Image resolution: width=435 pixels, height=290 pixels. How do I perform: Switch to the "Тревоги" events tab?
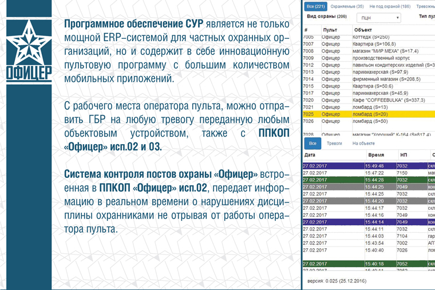[x=334, y=144]
